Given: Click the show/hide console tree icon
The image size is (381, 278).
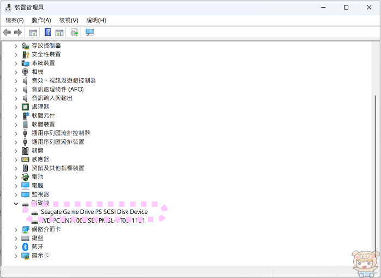Looking at the screenshot, I should 33,33.
